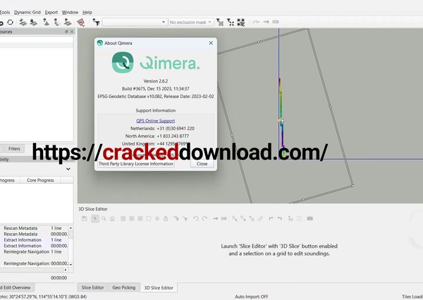Viewport: 423px width, 300px height.
Task: Open the Tools menu
Action: tap(5, 13)
